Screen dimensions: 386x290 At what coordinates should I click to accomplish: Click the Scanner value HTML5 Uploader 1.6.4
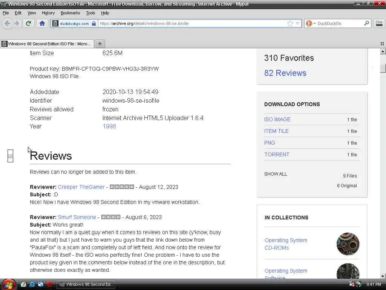pos(153,118)
